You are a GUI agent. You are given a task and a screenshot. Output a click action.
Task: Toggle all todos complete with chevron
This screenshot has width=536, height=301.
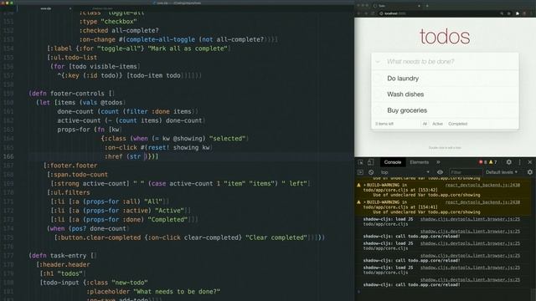378,62
